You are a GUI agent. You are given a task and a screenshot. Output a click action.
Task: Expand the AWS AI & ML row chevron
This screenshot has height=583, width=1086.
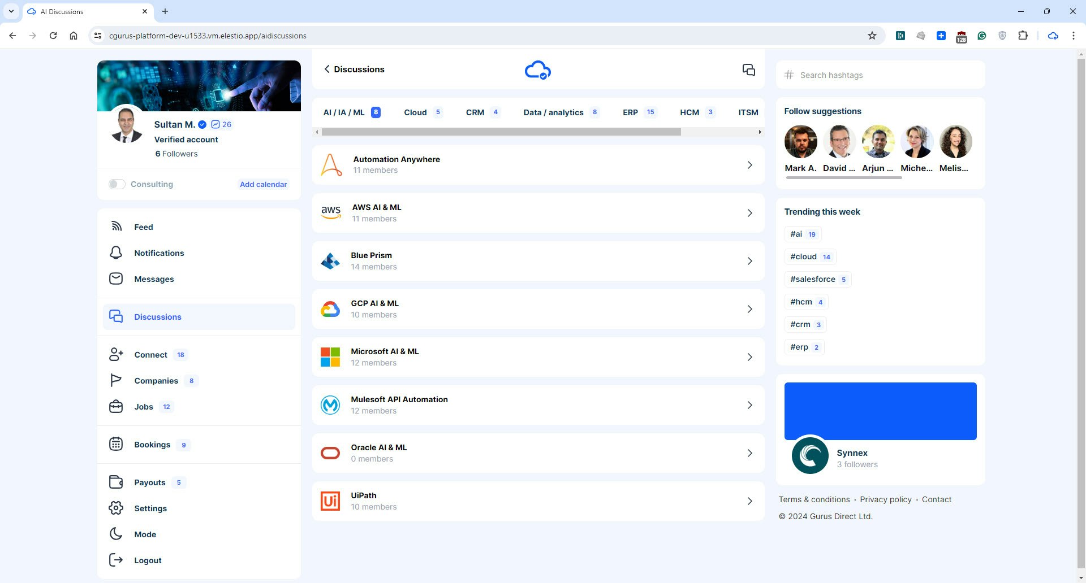[x=750, y=213]
